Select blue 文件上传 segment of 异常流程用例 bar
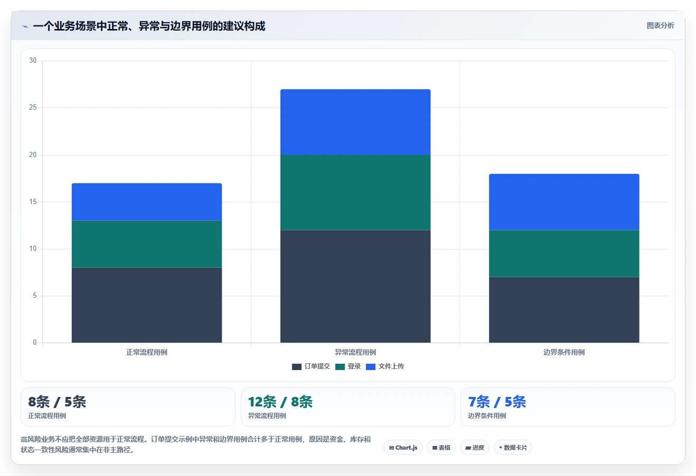 tap(355, 122)
